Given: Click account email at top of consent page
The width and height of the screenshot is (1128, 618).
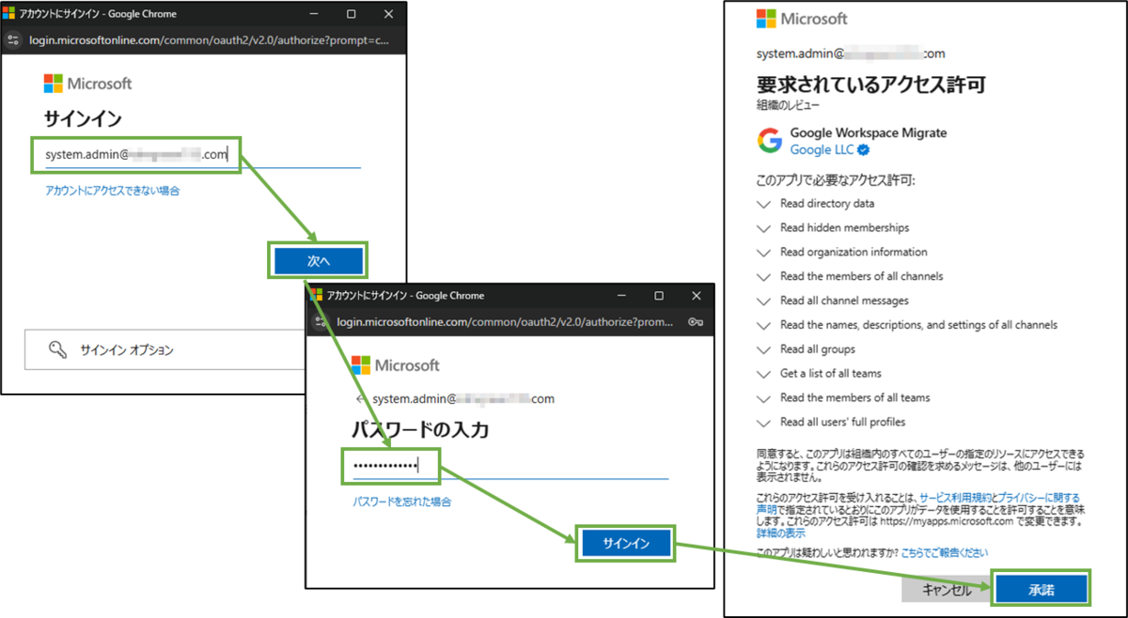Looking at the screenshot, I should [x=851, y=54].
